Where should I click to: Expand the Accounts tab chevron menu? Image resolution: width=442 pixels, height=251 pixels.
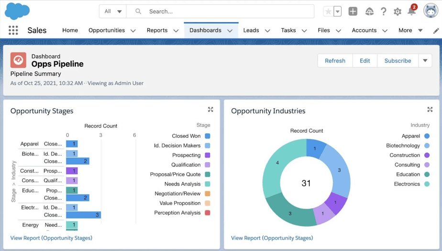click(385, 31)
